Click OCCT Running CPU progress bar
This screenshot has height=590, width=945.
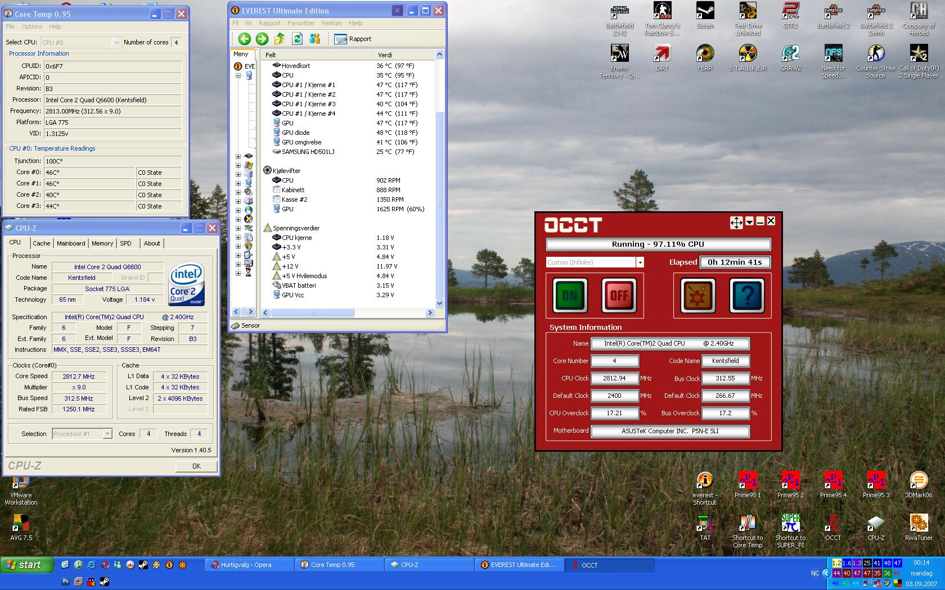click(x=658, y=244)
